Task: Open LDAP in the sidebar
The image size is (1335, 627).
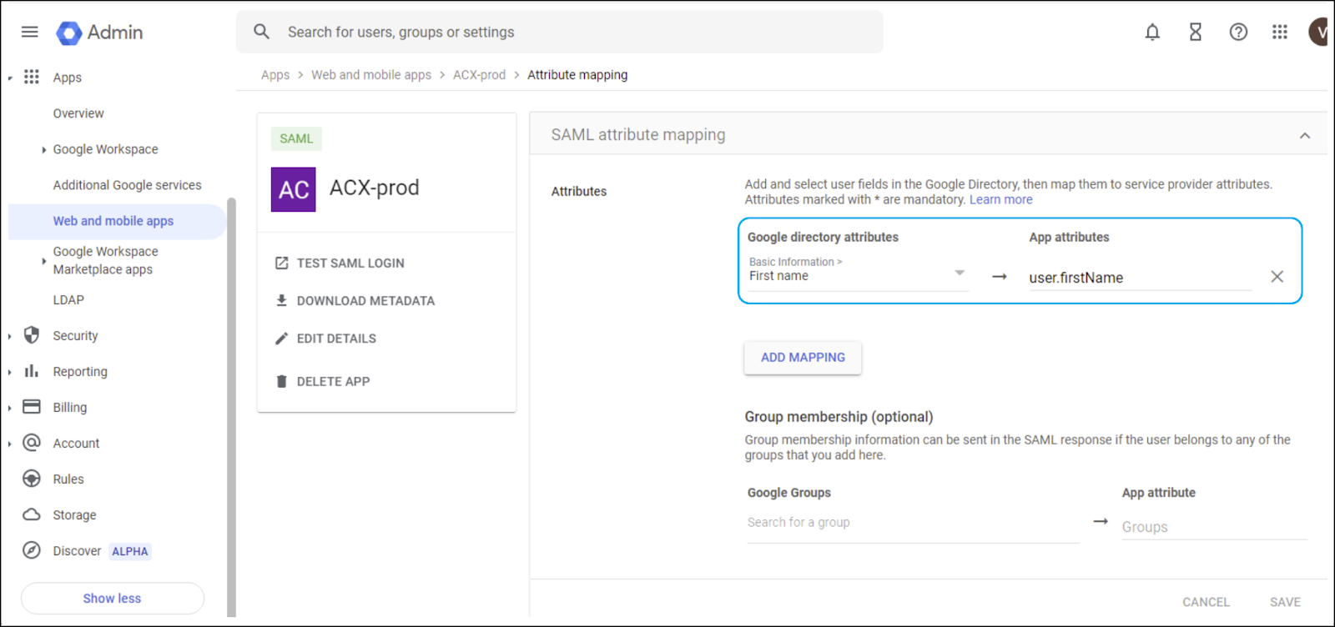Action: point(68,299)
